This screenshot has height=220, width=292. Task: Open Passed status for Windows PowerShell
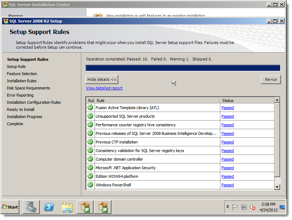pyautogui.click(x=228, y=185)
